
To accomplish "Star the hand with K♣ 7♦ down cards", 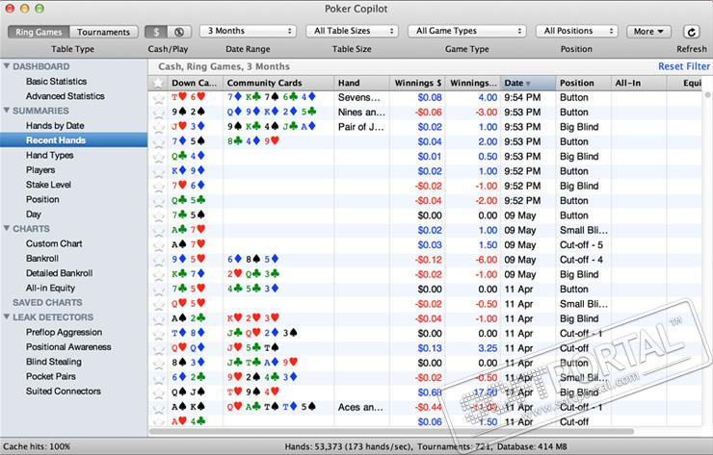I will tap(158, 275).
